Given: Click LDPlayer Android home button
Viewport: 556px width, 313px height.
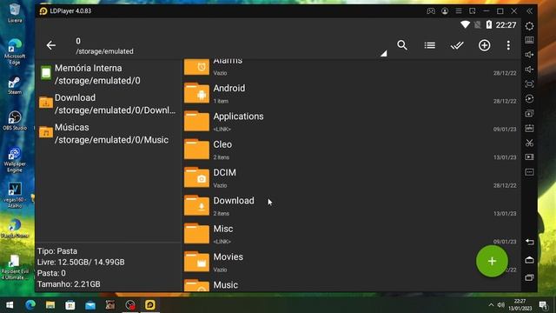Looking at the screenshot, I should click(x=529, y=260).
